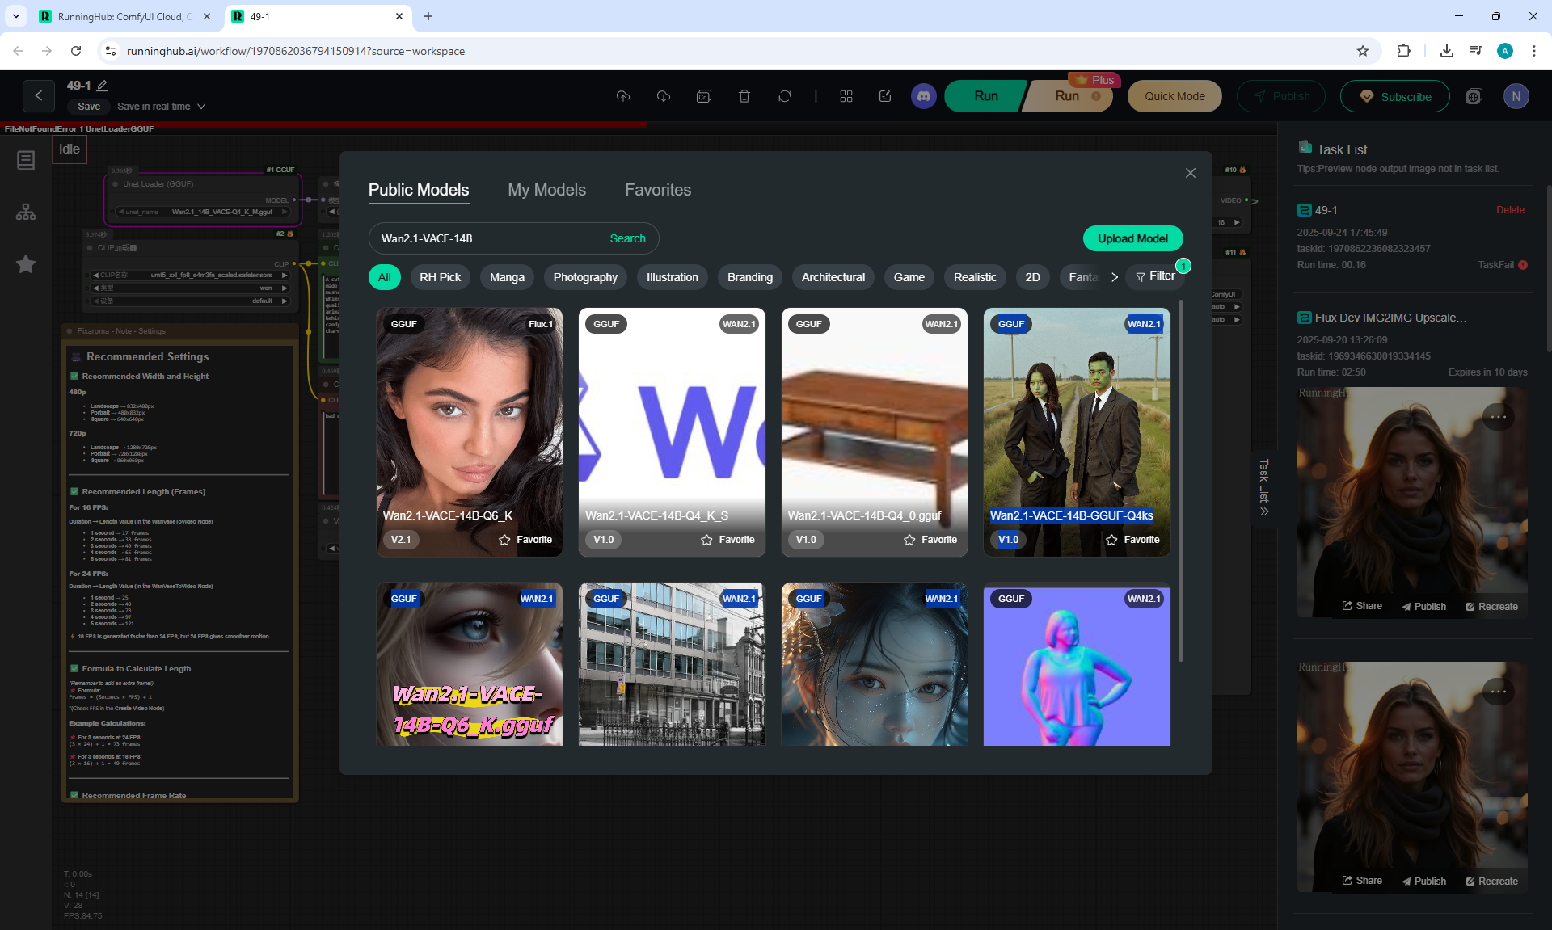Toggle Favorite on the Wan2.1-VACE-14B-Q4_K_S card
The width and height of the screenshot is (1552, 930).
click(x=727, y=540)
